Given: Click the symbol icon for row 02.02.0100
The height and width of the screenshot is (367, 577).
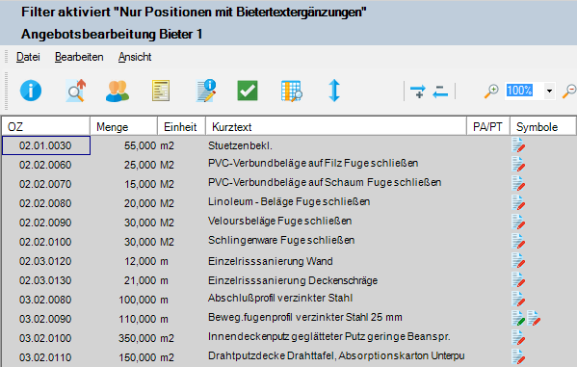Looking at the screenshot, I should pos(518,241).
